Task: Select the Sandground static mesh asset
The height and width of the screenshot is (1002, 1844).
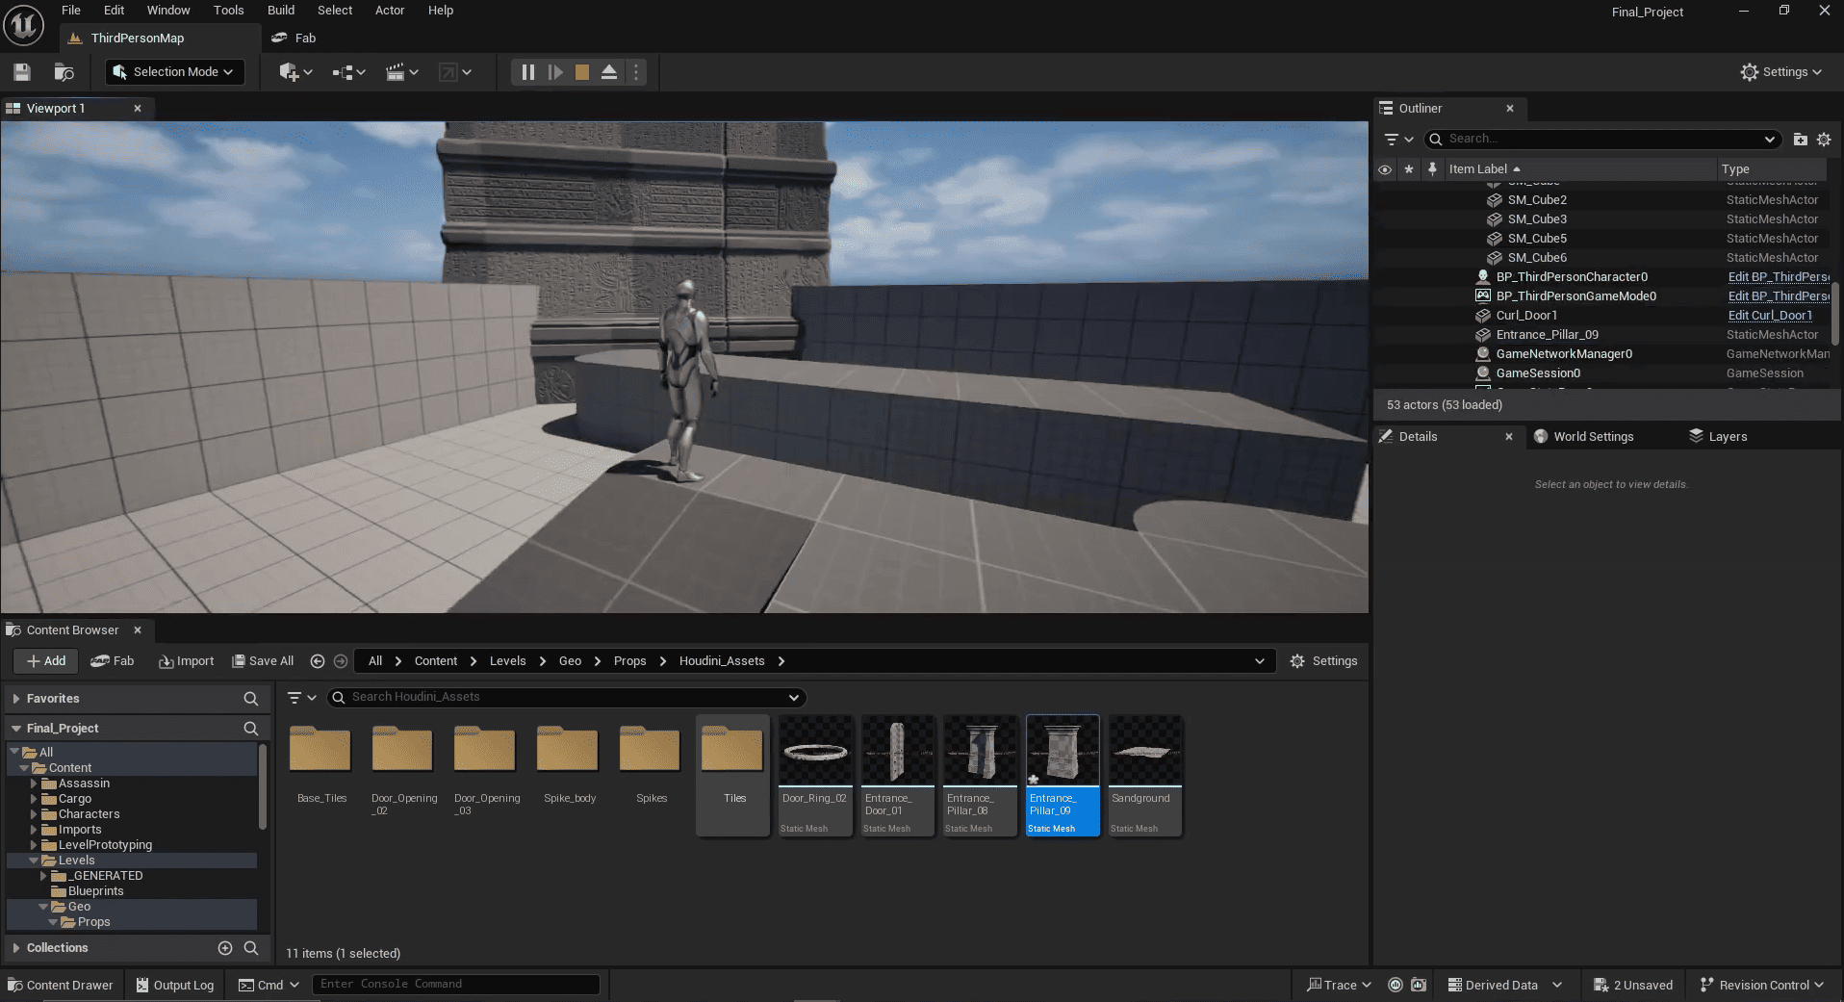Action: (x=1145, y=776)
